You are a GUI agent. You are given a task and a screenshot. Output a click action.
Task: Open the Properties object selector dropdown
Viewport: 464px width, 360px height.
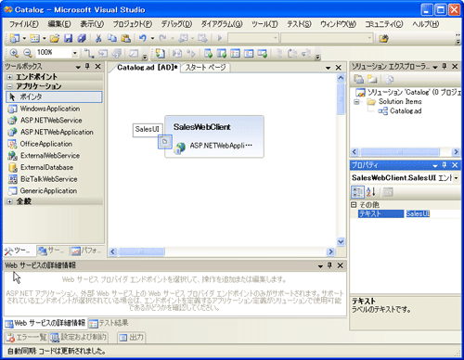pos(457,178)
